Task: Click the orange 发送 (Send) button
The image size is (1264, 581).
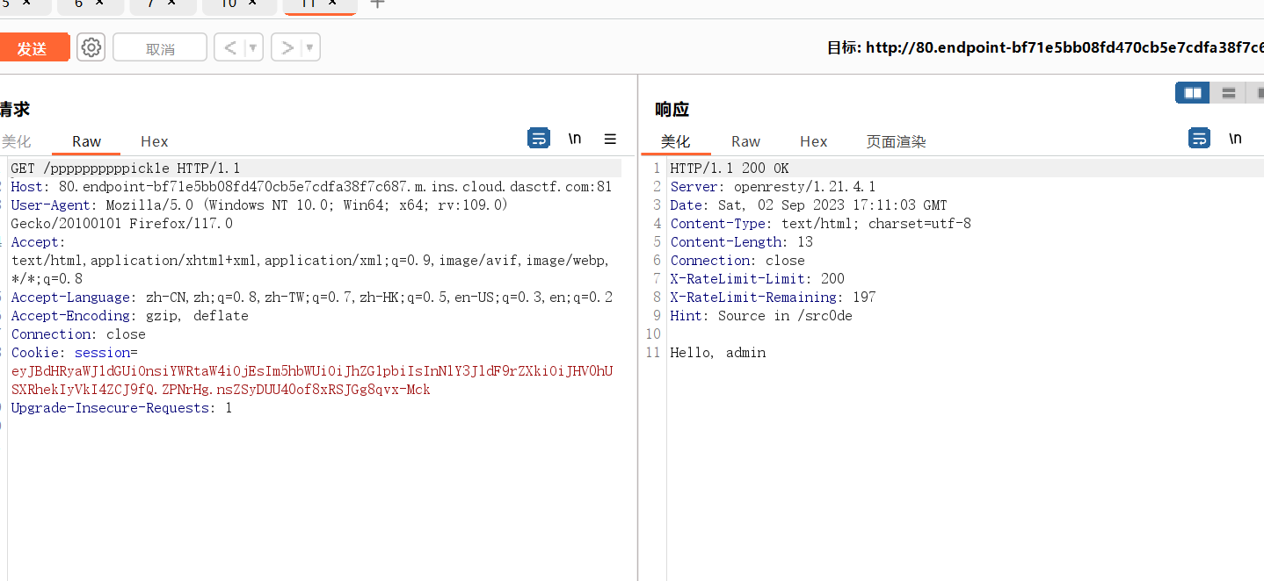Action: pyautogui.click(x=33, y=47)
